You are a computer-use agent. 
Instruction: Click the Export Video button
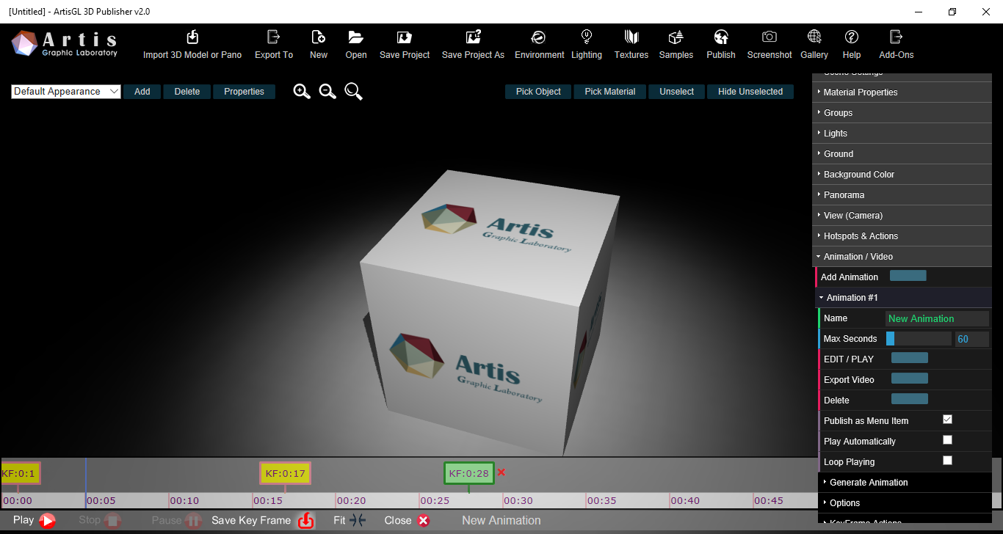click(910, 378)
